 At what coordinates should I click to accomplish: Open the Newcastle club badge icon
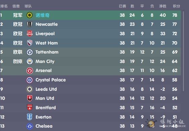(30, 24)
